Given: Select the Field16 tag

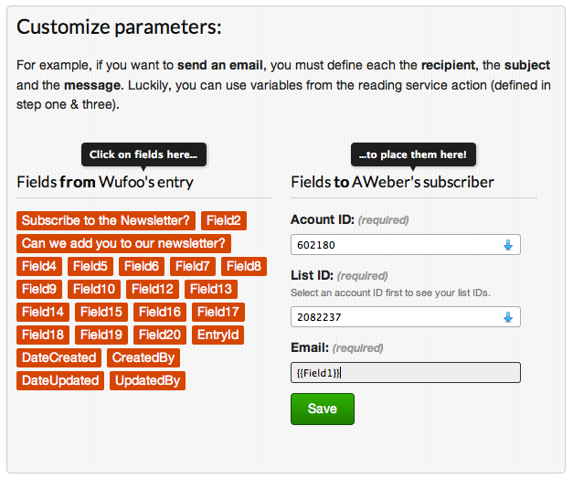Looking at the screenshot, I should (x=159, y=312).
